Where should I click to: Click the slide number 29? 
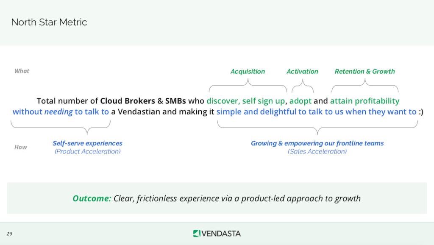[x=9, y=234]
